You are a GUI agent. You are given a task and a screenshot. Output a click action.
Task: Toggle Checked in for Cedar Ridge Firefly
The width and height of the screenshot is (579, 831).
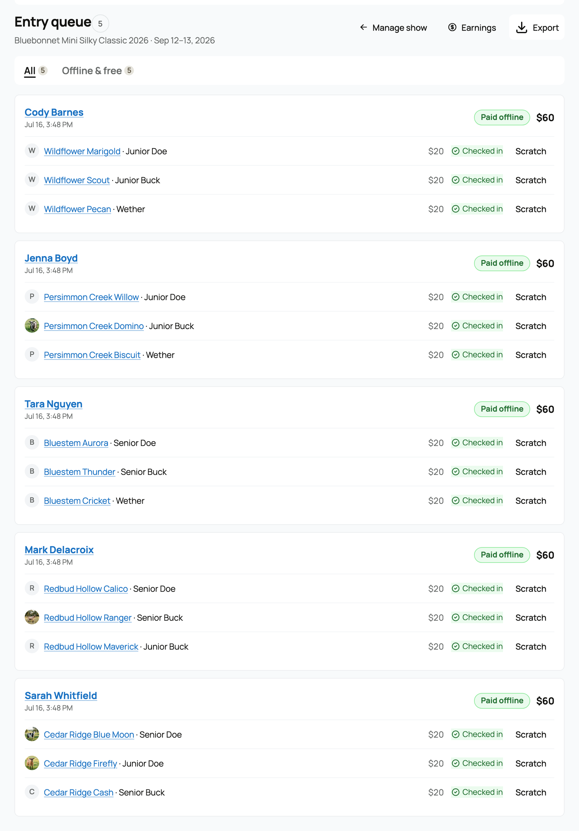tap(477, 763)
